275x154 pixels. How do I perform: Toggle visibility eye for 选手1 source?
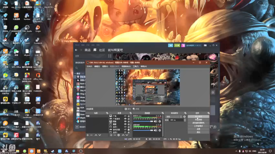tap(125, 127)
